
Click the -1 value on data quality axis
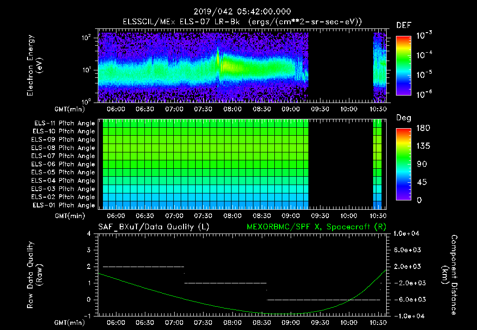click(87, 316)
